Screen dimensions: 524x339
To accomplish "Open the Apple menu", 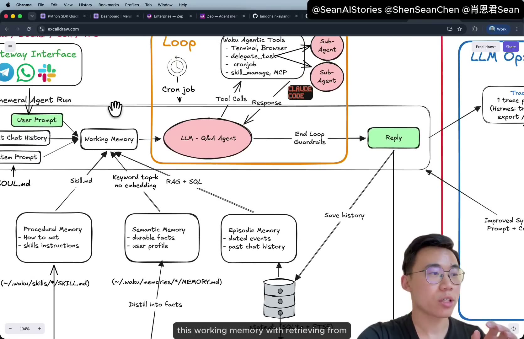I will (8, 5).
